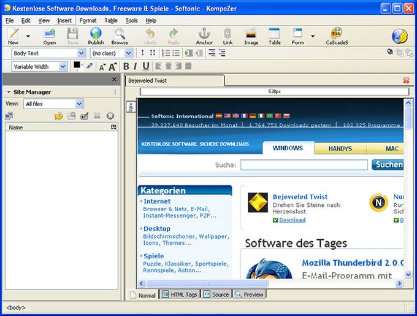
Task: Insert a Link using the Link icon
Action: (228, 36)
